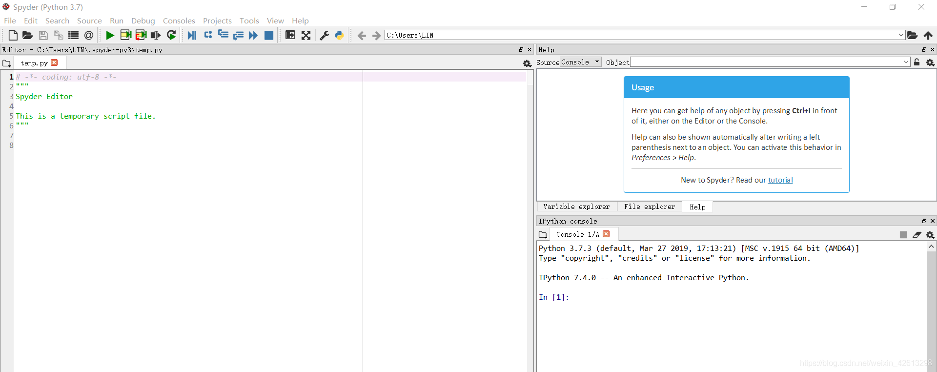Undock the Help pane
Viewport: 937px width, 372px height.
pyautogui.click(x=924, y=50)
